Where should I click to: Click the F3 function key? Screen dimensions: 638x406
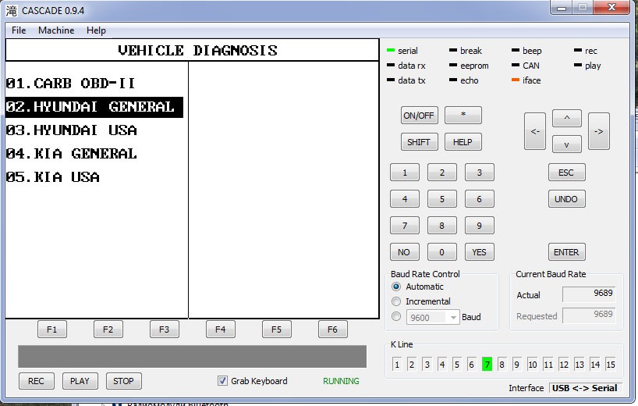point(165,329)
